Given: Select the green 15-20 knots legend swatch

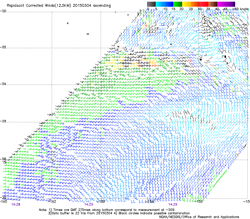Looking at the screenshot, I should pyautogui.click(x=178, y=4).
